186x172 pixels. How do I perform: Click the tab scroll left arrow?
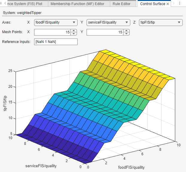coord(5,3)
